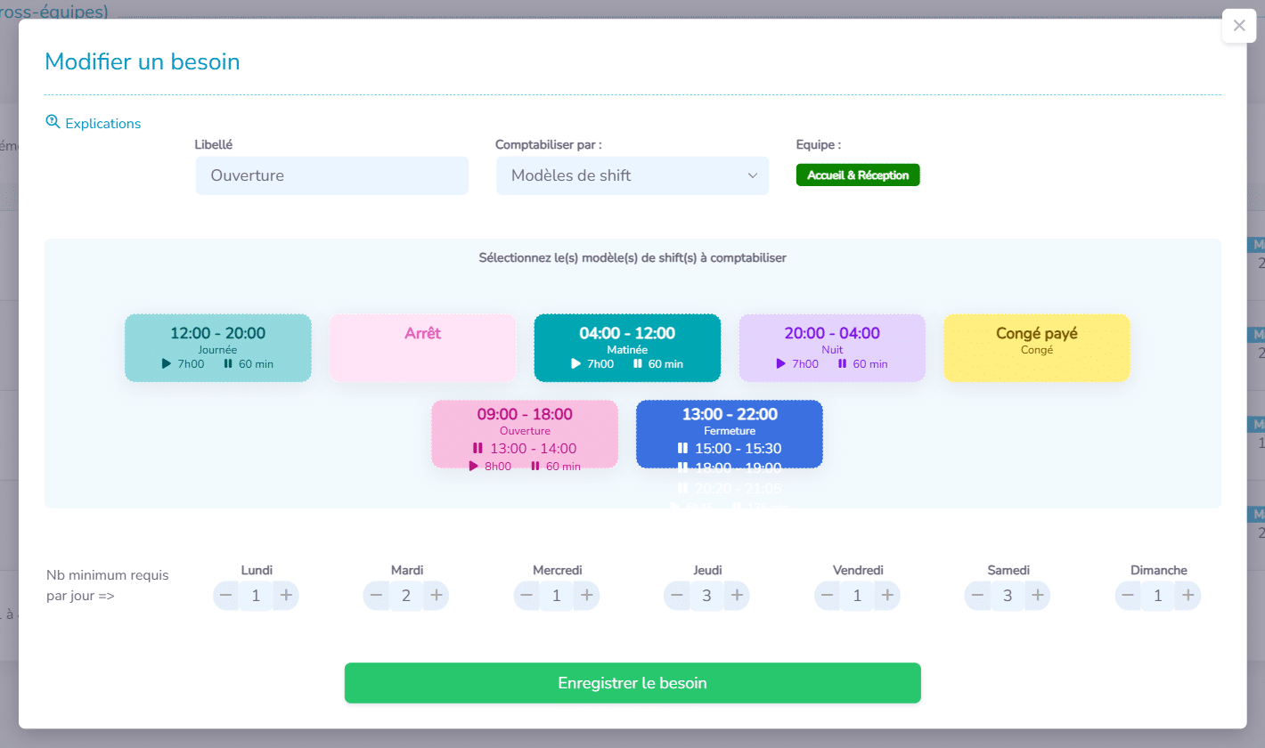Viewport: 1265px width, 748px height.
Task: Increase Vendredi minimum with plus icon
Action: coord(887,596)
